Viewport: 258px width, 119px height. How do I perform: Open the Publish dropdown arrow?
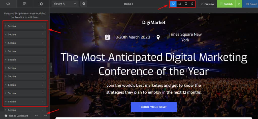pyautogui.click(x=239, y=4)
